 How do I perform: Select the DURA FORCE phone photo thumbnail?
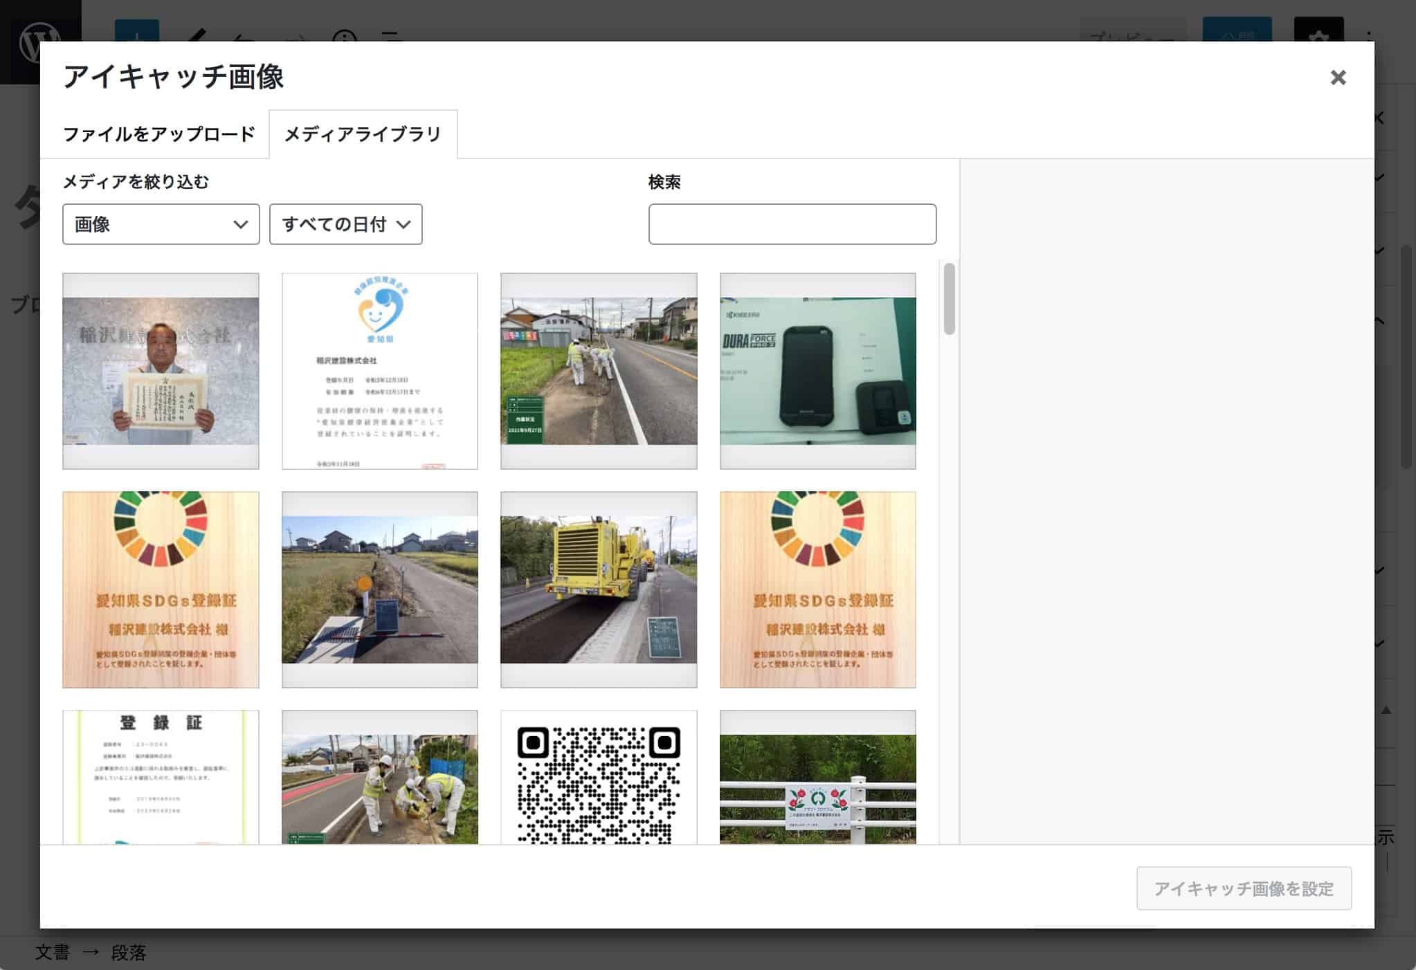click(x=818, y=371)
